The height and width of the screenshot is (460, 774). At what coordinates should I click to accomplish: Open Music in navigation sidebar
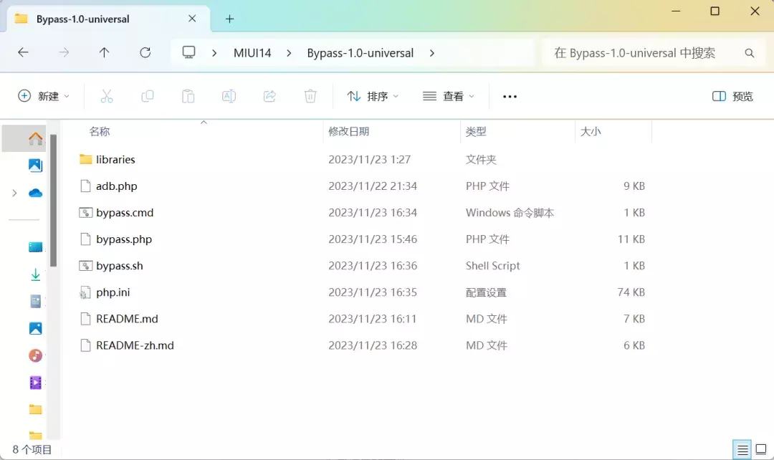point(35,355)
